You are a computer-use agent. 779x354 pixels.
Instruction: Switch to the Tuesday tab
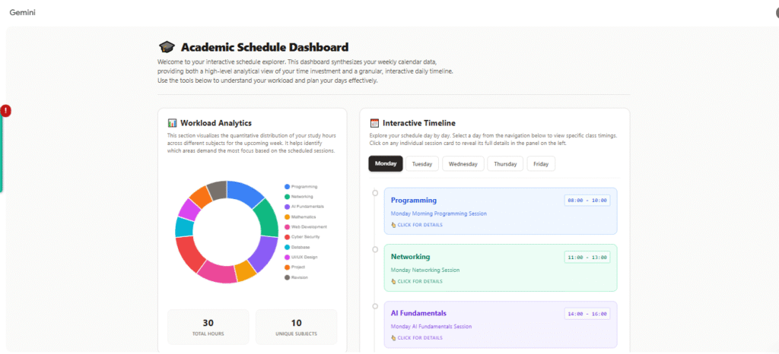click(x=421, y=163)
